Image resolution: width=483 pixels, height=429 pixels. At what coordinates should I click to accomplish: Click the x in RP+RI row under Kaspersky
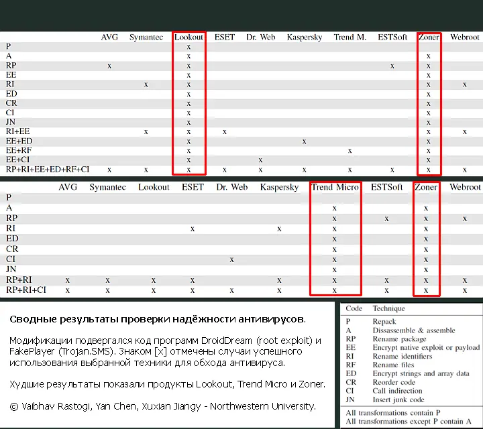tap(279, 280)
